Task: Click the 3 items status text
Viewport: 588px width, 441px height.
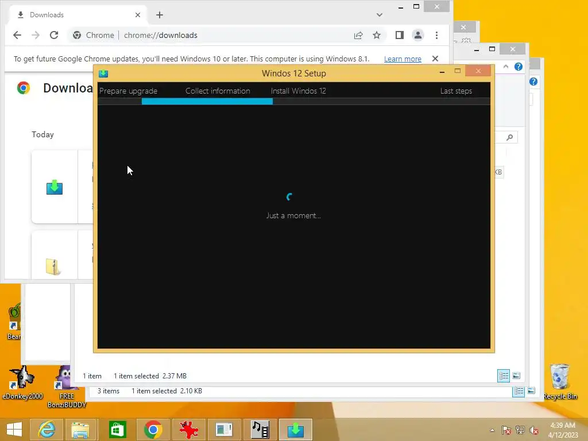Action: pyautogui.click(x=109, y=390)
